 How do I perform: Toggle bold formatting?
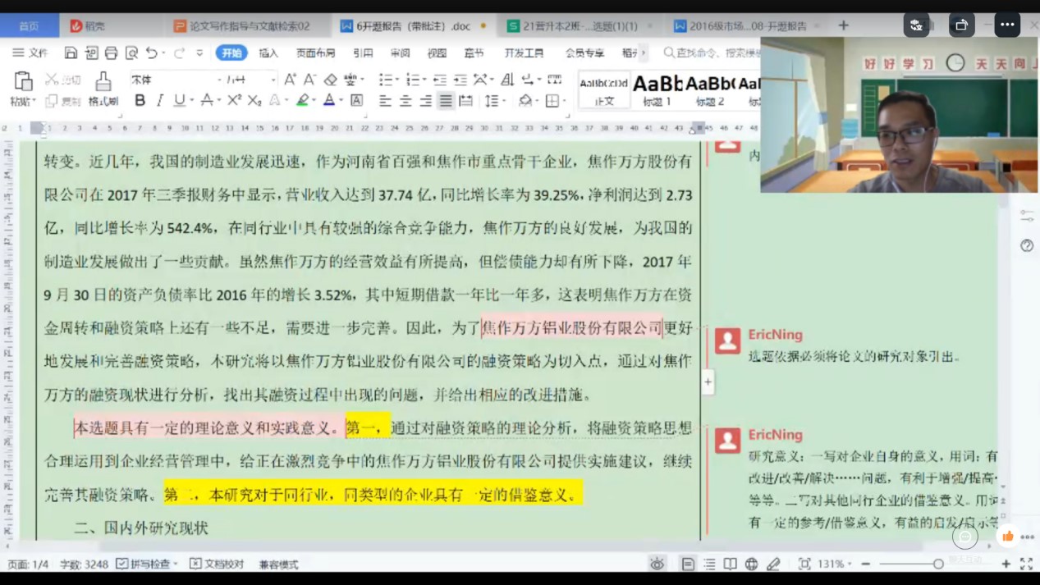(x=140, y=101)
